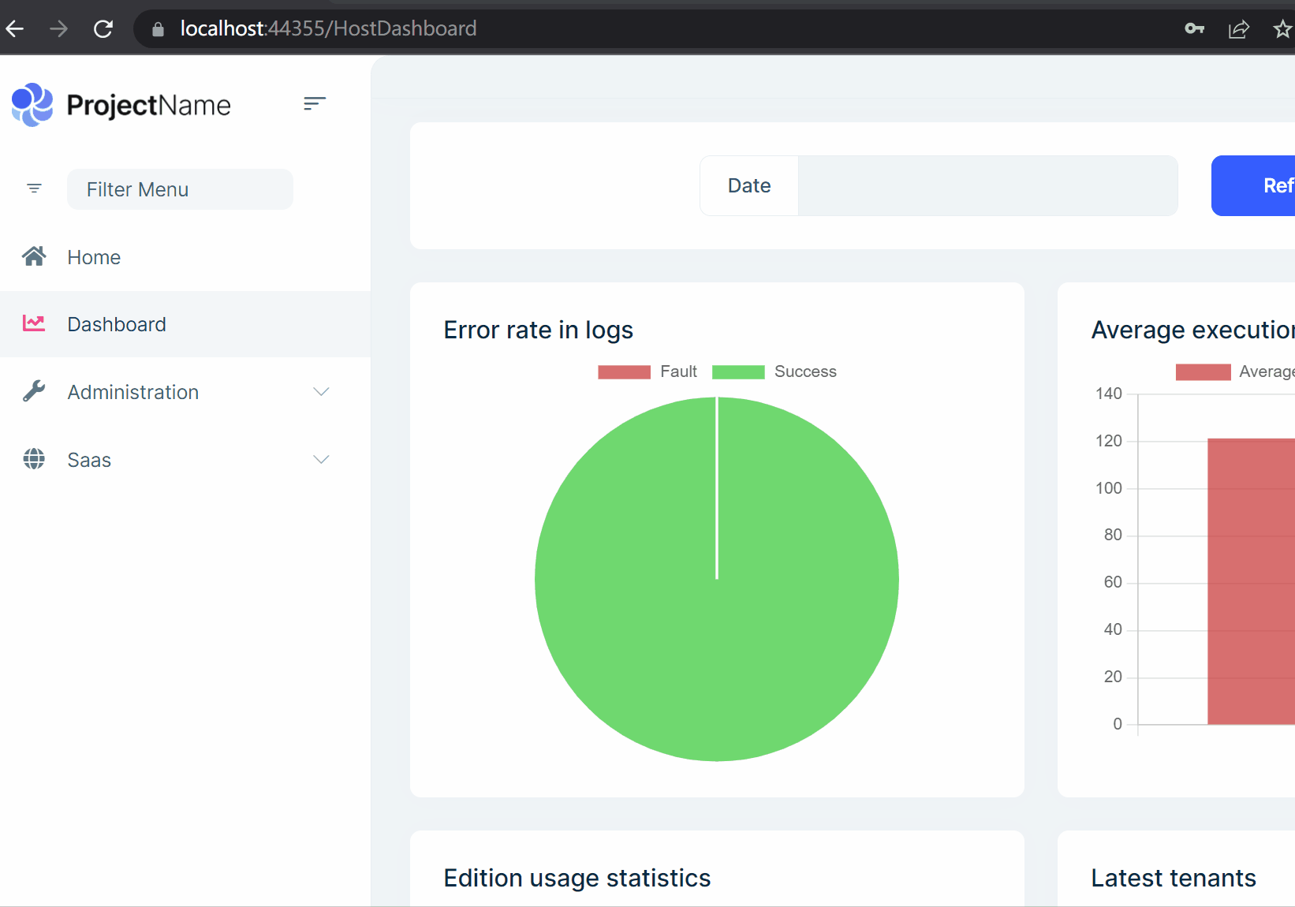Click the Saas globe icon
The height and width of the screenshot is (907, 1295).
click(x=34, y=459)
